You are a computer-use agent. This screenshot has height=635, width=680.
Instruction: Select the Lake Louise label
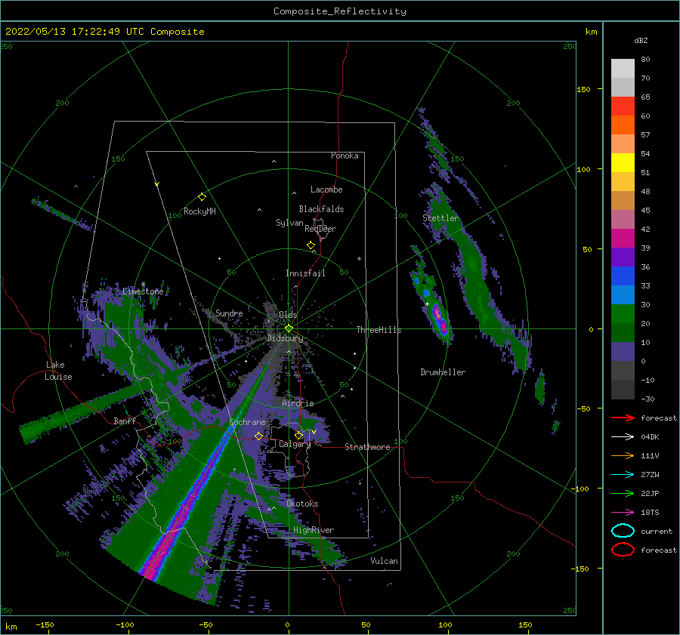pyautogui.click(x=58, y=371)
